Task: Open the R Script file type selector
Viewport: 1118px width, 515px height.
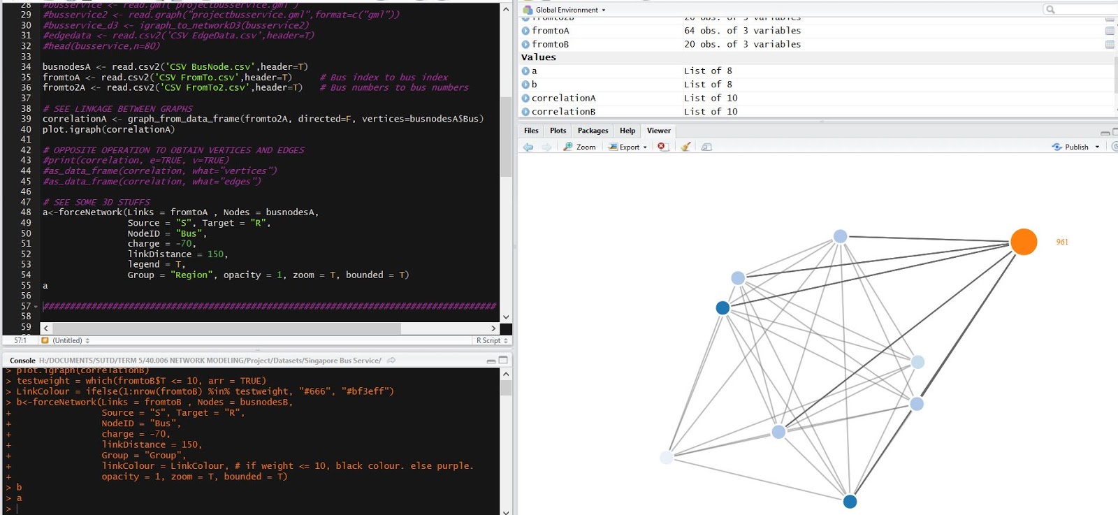Action: coord(492,340)
